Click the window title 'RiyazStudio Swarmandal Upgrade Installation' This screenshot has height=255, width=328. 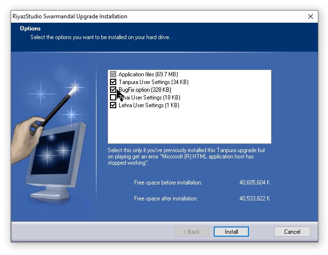[x=70, y=16]
